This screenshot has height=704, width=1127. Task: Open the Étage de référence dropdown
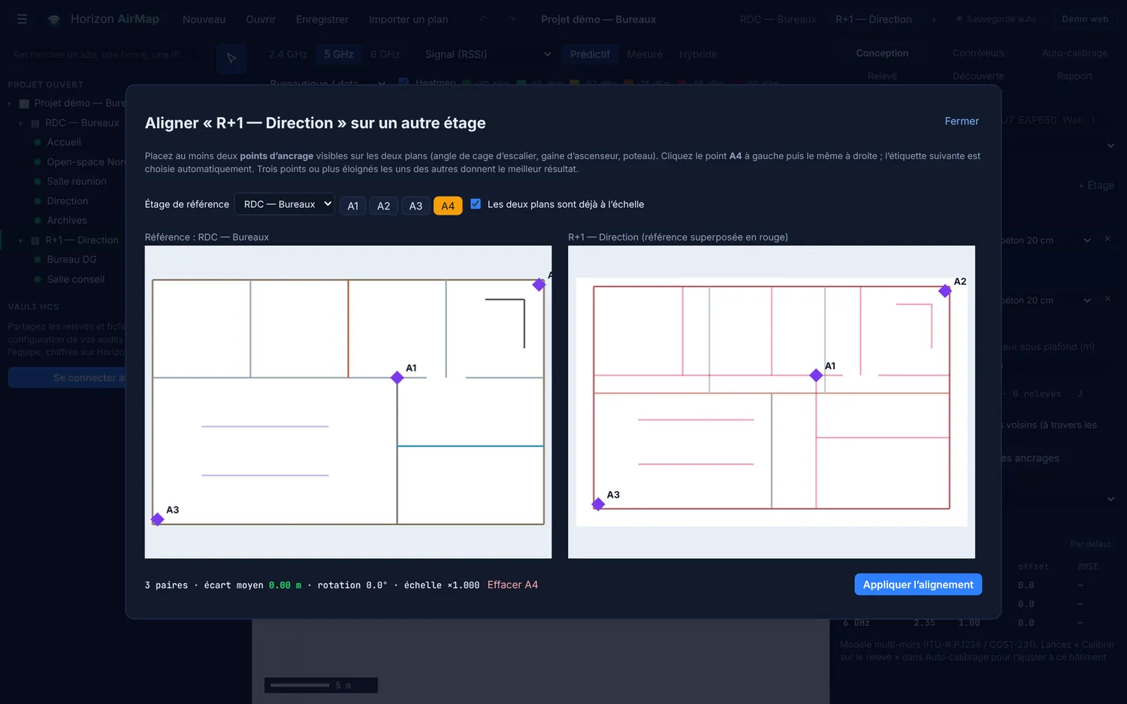tap(285, 204)
